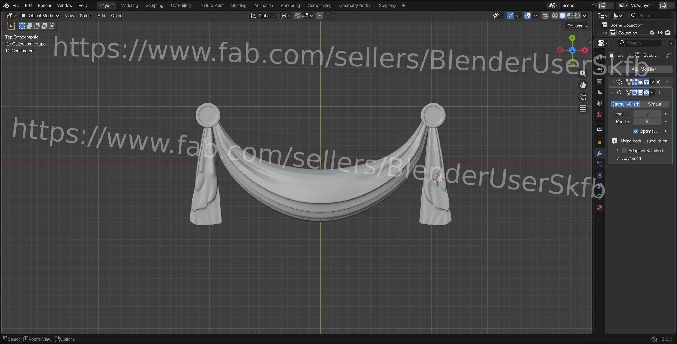This screenshot has height=344, width=677.
Task: Switch to Material Preview shading
Action: tap(570, 16)
